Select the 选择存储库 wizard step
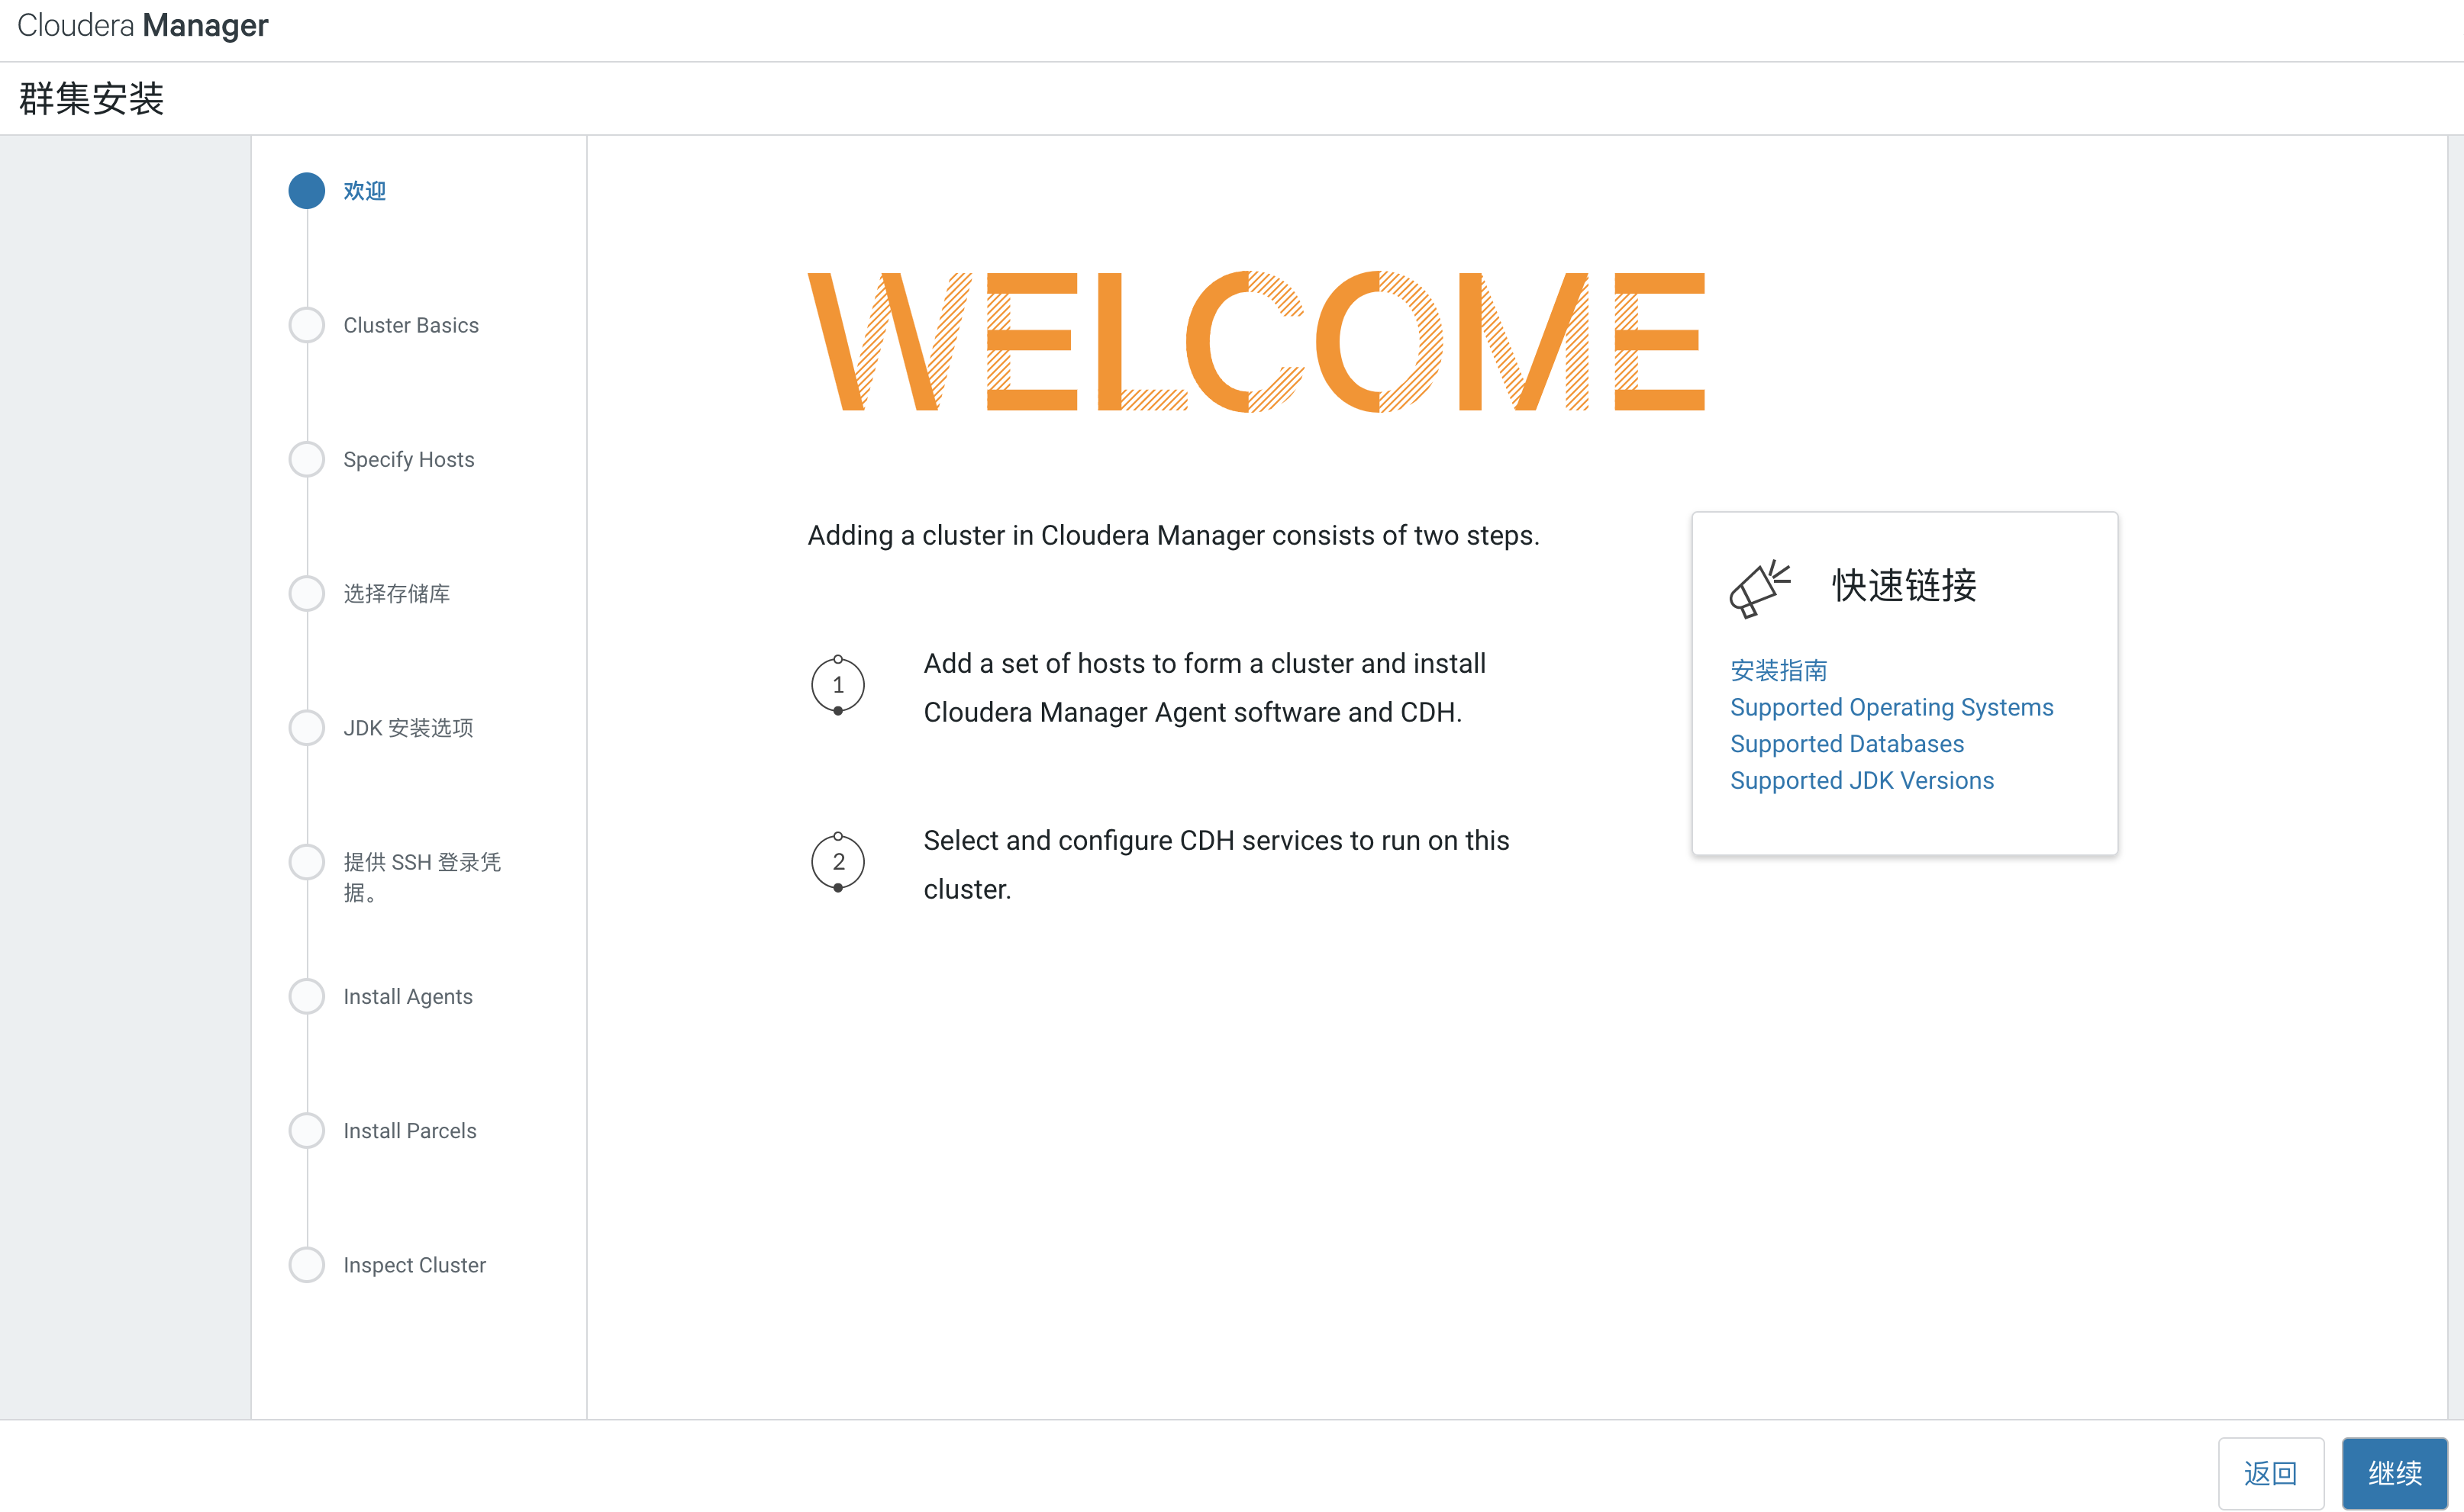 point(396,594)
